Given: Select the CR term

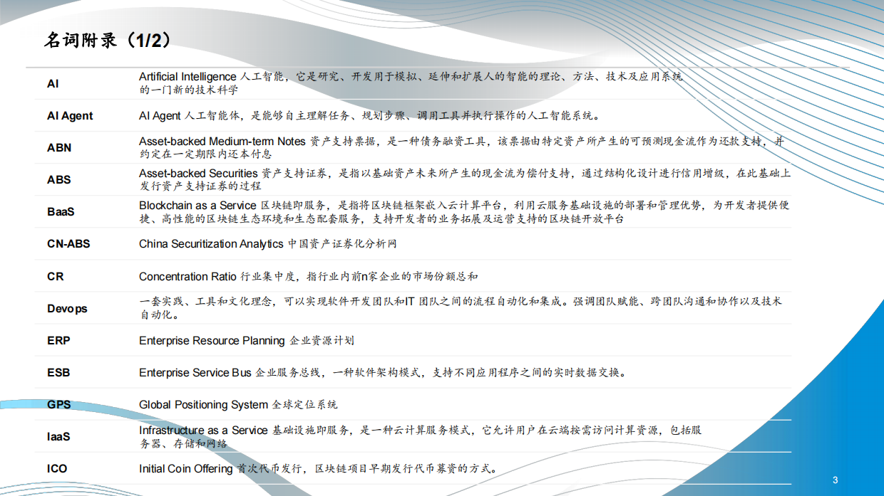Looking at the screenshot, I should pyautogui.click(x=56, y=276).
